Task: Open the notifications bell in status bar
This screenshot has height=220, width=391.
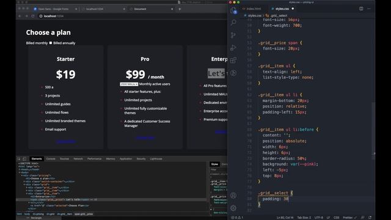Action: point(370,218)
